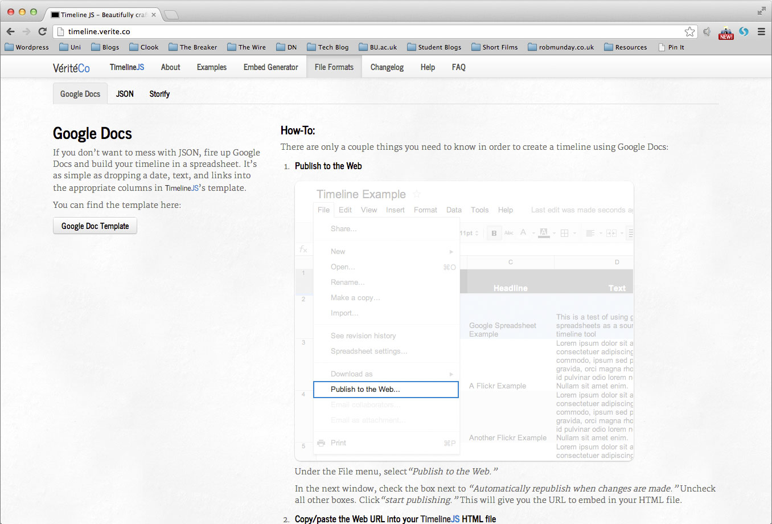The height and width of the screenshot is (524, 772).
Task: Open the Student Blogs bookmarks folder
Action: click(434, 47)
